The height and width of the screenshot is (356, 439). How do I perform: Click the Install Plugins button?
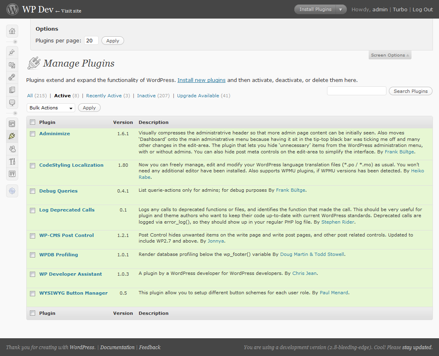[x=315, y=9]
